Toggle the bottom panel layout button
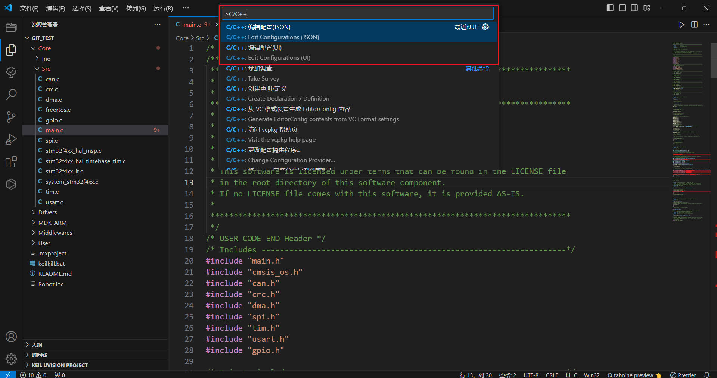Image resolution: width=717 pixels, height=378 pixels. (x=622, y=8)
